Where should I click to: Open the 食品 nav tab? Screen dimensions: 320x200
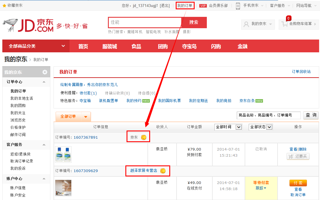click(x=136, y=47)
